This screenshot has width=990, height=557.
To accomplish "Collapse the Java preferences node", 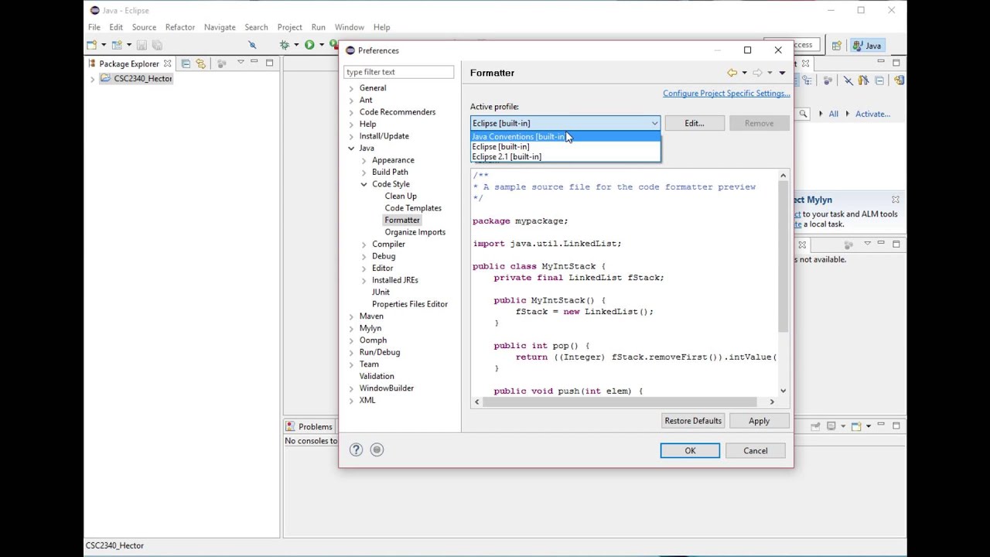I will (x=351, y=149).
